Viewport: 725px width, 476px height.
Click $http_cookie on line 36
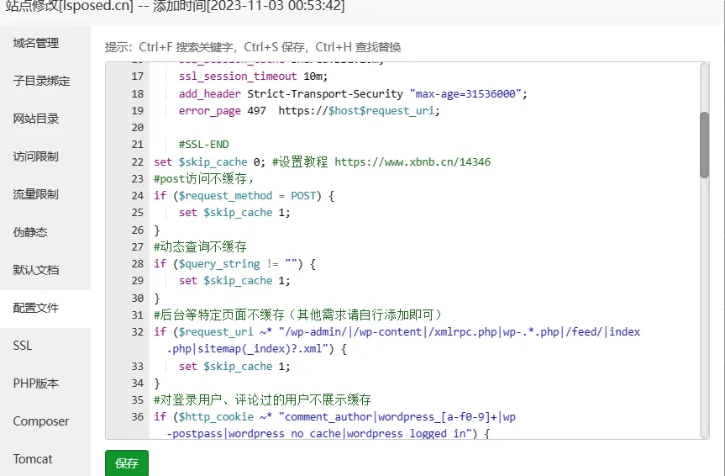[216, 417]
